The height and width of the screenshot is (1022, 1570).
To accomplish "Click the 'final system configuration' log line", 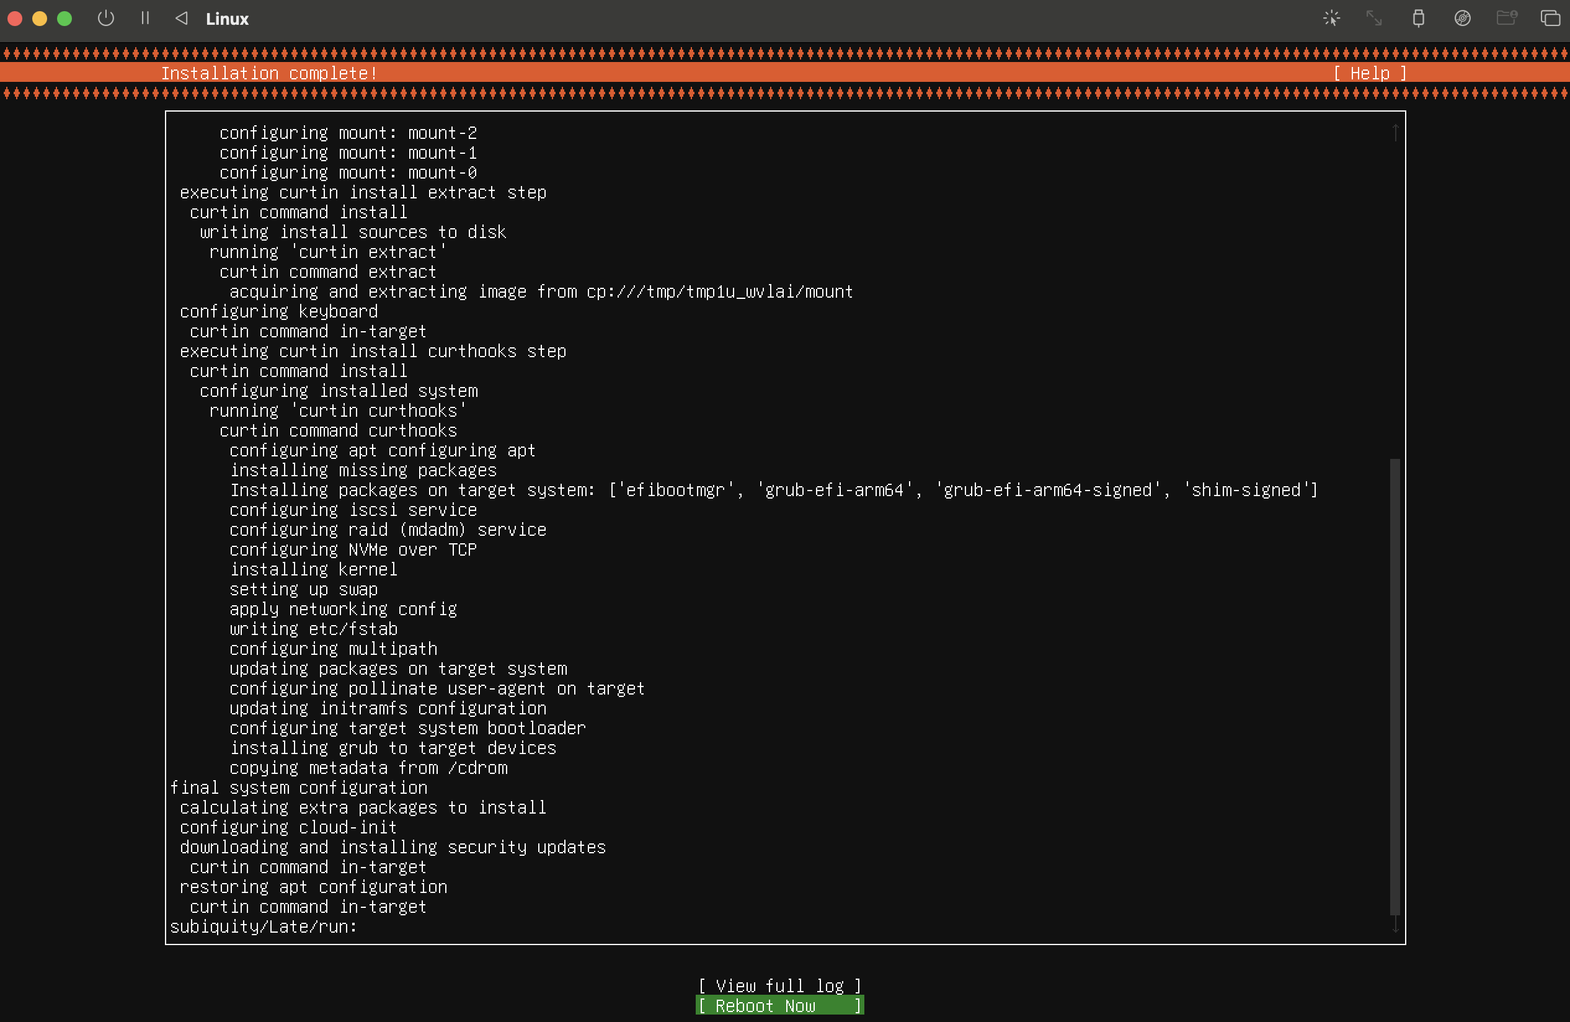I will point(299,788).
